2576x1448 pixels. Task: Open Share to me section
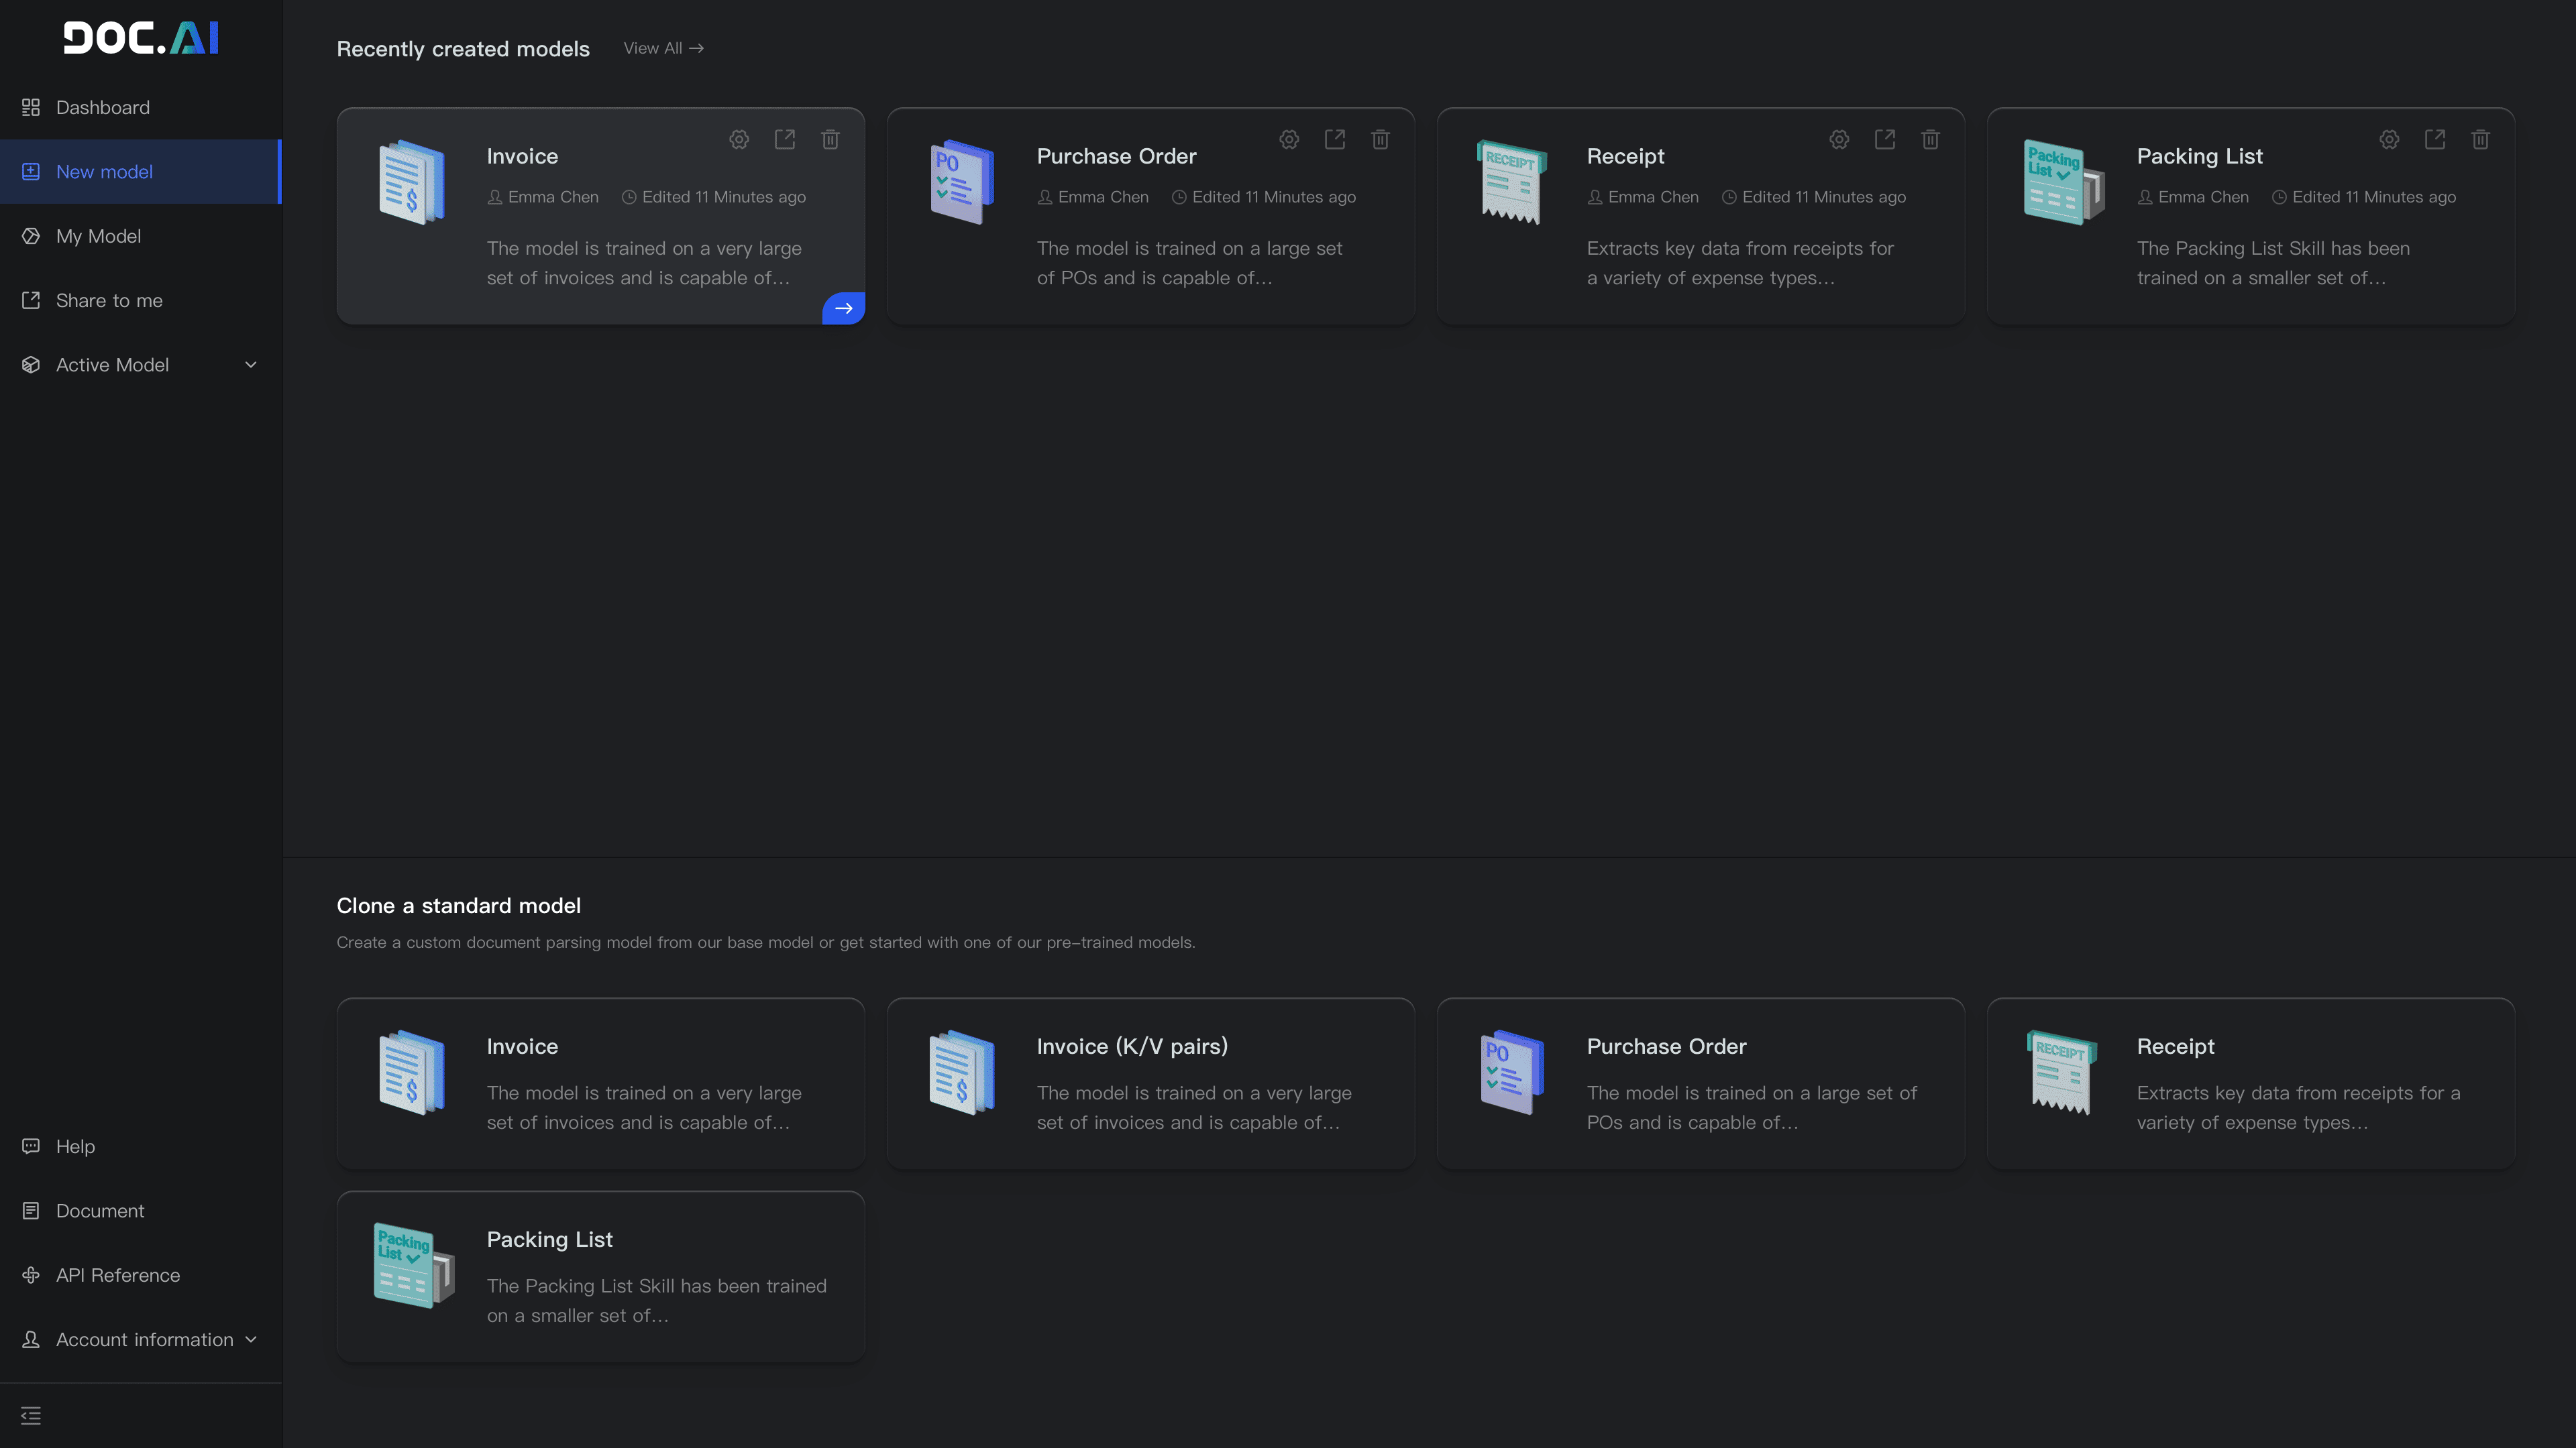point(109,301)
